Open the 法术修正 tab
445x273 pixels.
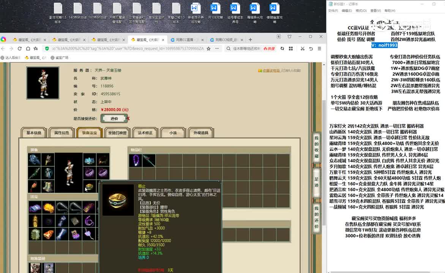pos(145,133)
